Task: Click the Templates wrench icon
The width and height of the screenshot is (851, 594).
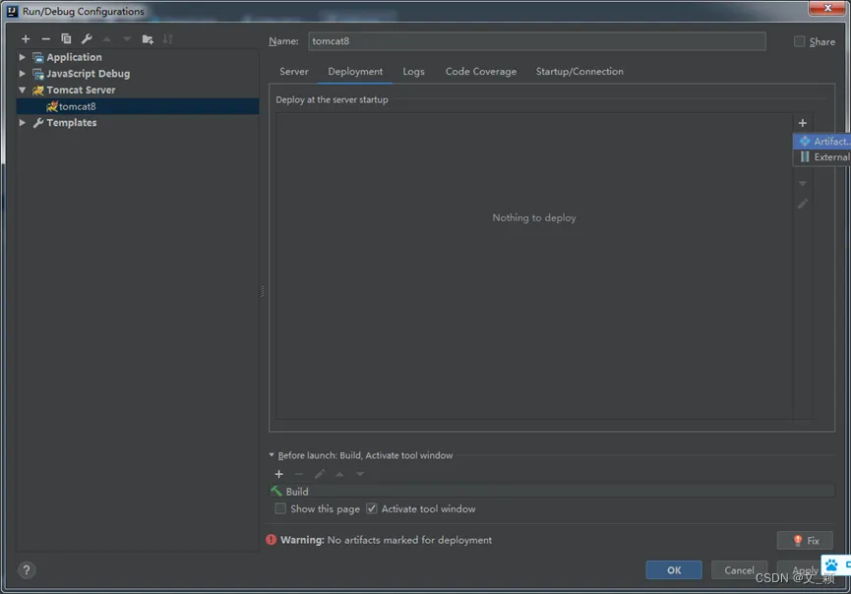Action: 38,123
